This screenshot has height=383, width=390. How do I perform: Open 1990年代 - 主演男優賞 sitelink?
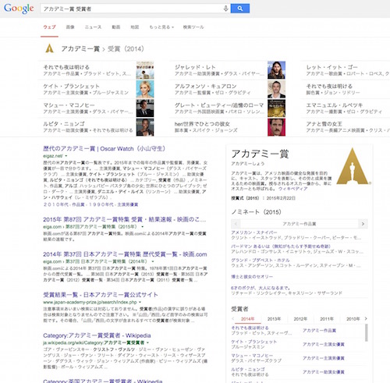[x=114, y=204]
